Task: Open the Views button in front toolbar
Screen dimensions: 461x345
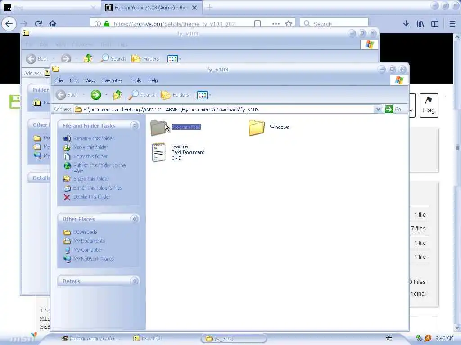Action: point(202,95)
